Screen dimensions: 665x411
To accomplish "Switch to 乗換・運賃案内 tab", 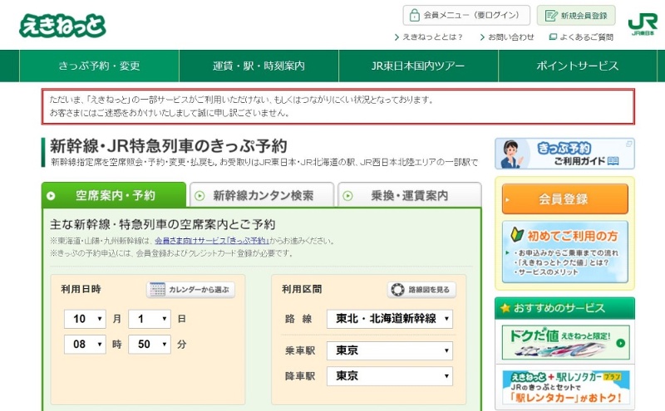I will coord(409,196).
